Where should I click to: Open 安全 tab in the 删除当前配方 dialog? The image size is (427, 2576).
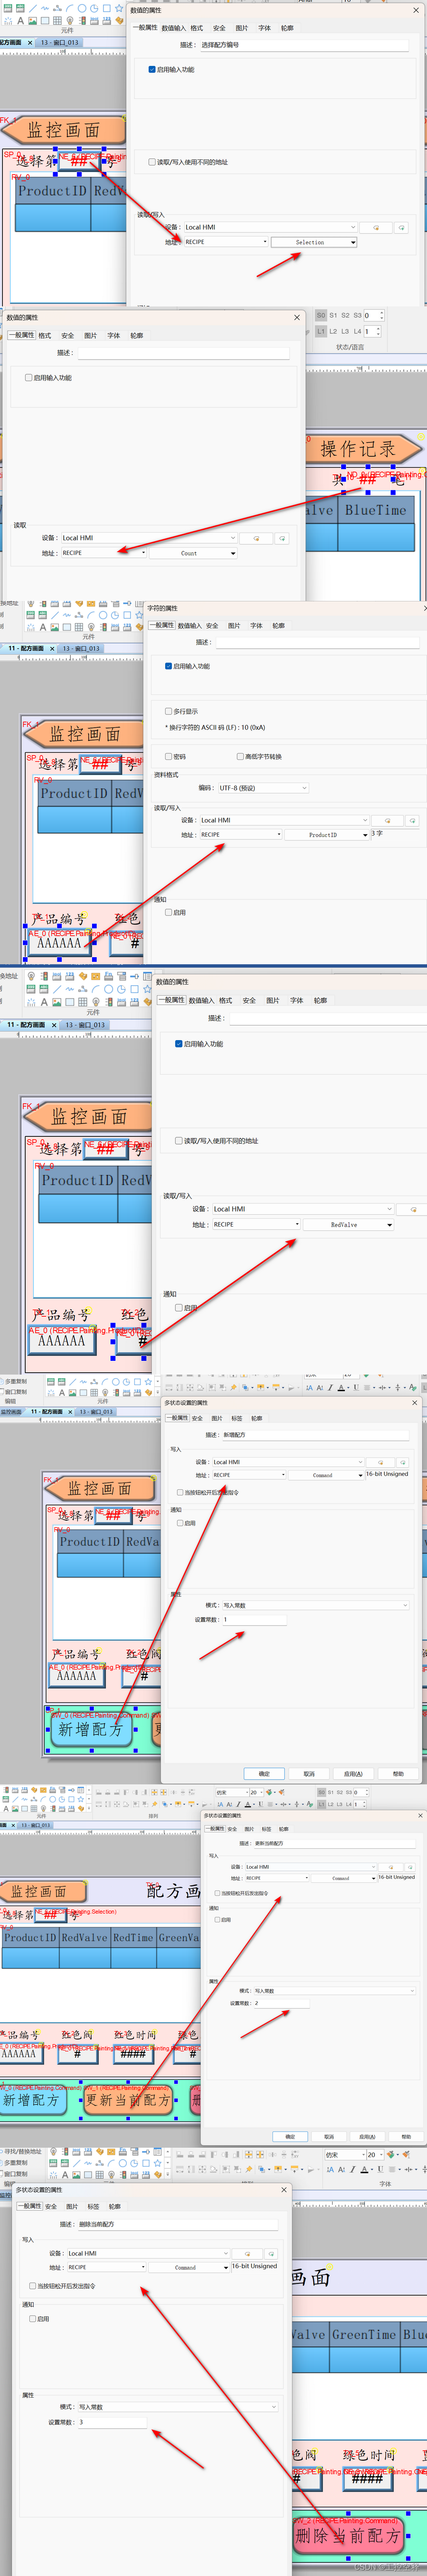tap(51, 2206)
